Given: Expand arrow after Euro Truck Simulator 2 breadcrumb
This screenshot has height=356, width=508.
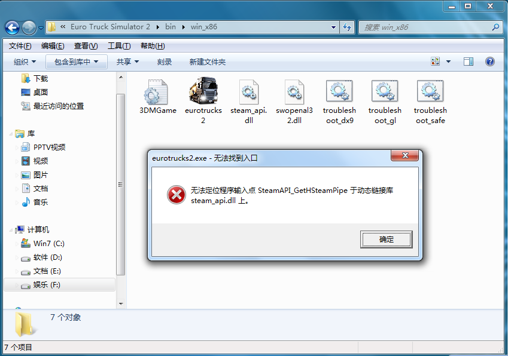Looking at the screenshot, I should click(157, 27).
